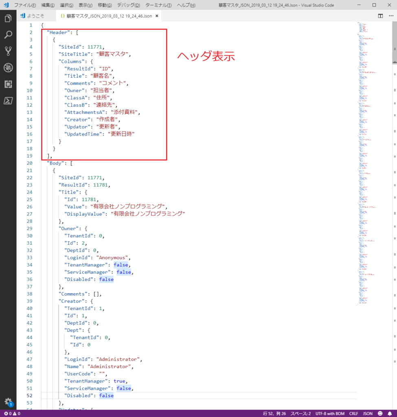Click line number 20 in gutter
Image resolution: width=397 pixels, height=417 pixels.
coord(29,163)
